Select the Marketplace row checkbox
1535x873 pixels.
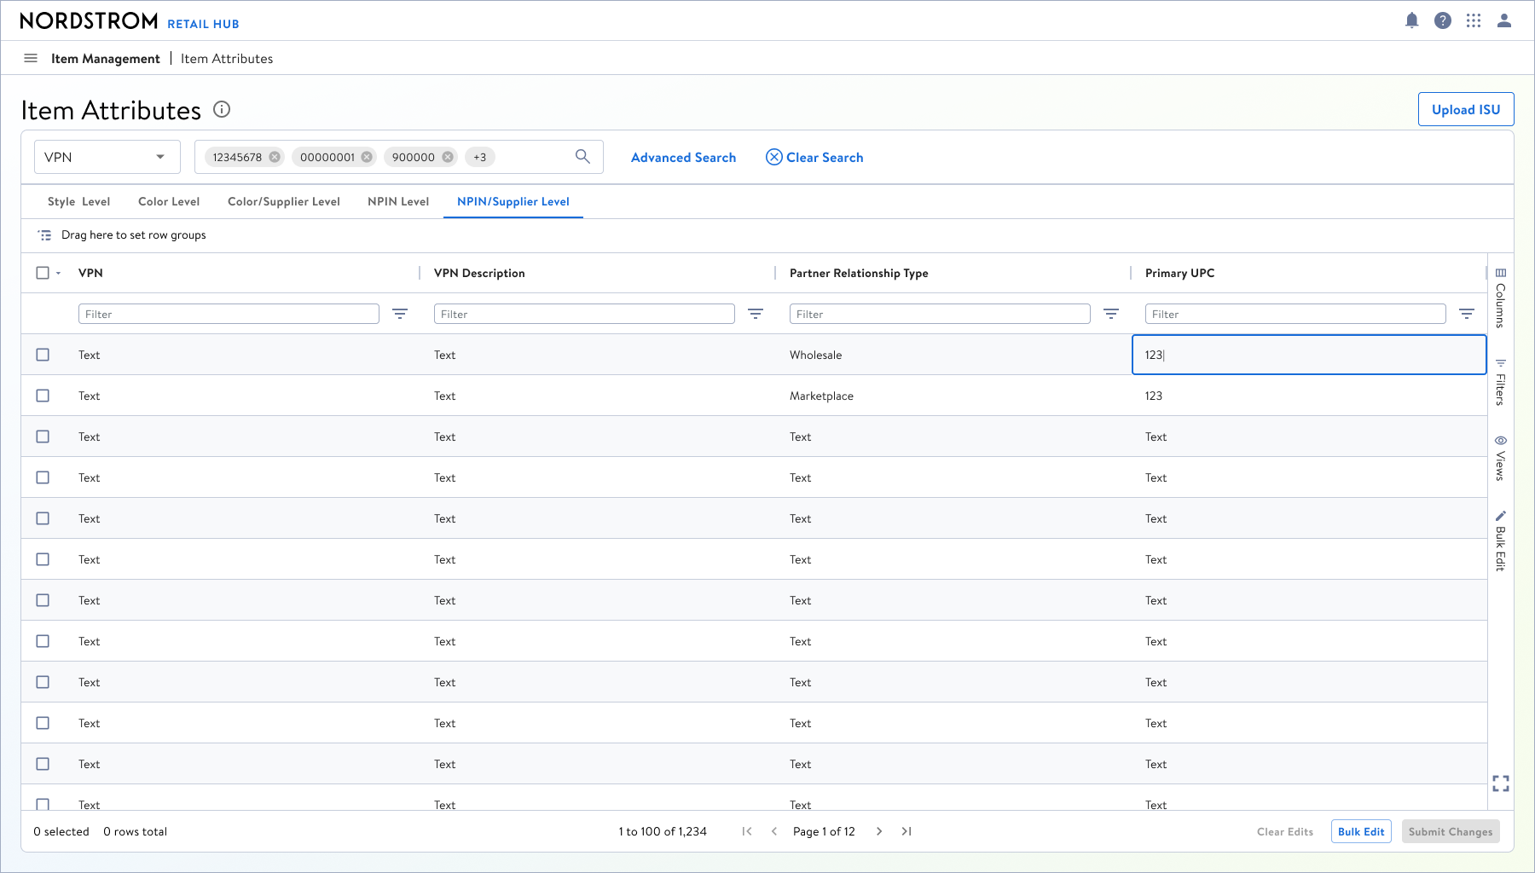[x=43, y=396]
